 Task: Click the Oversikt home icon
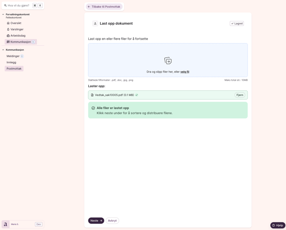point(8,23)
